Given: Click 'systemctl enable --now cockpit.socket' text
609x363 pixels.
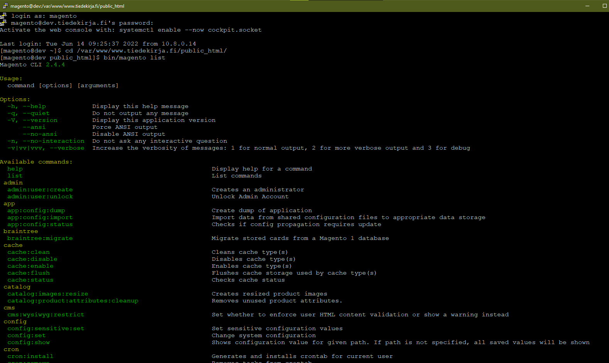Looking at the screenshot, I should pos(191,30).
